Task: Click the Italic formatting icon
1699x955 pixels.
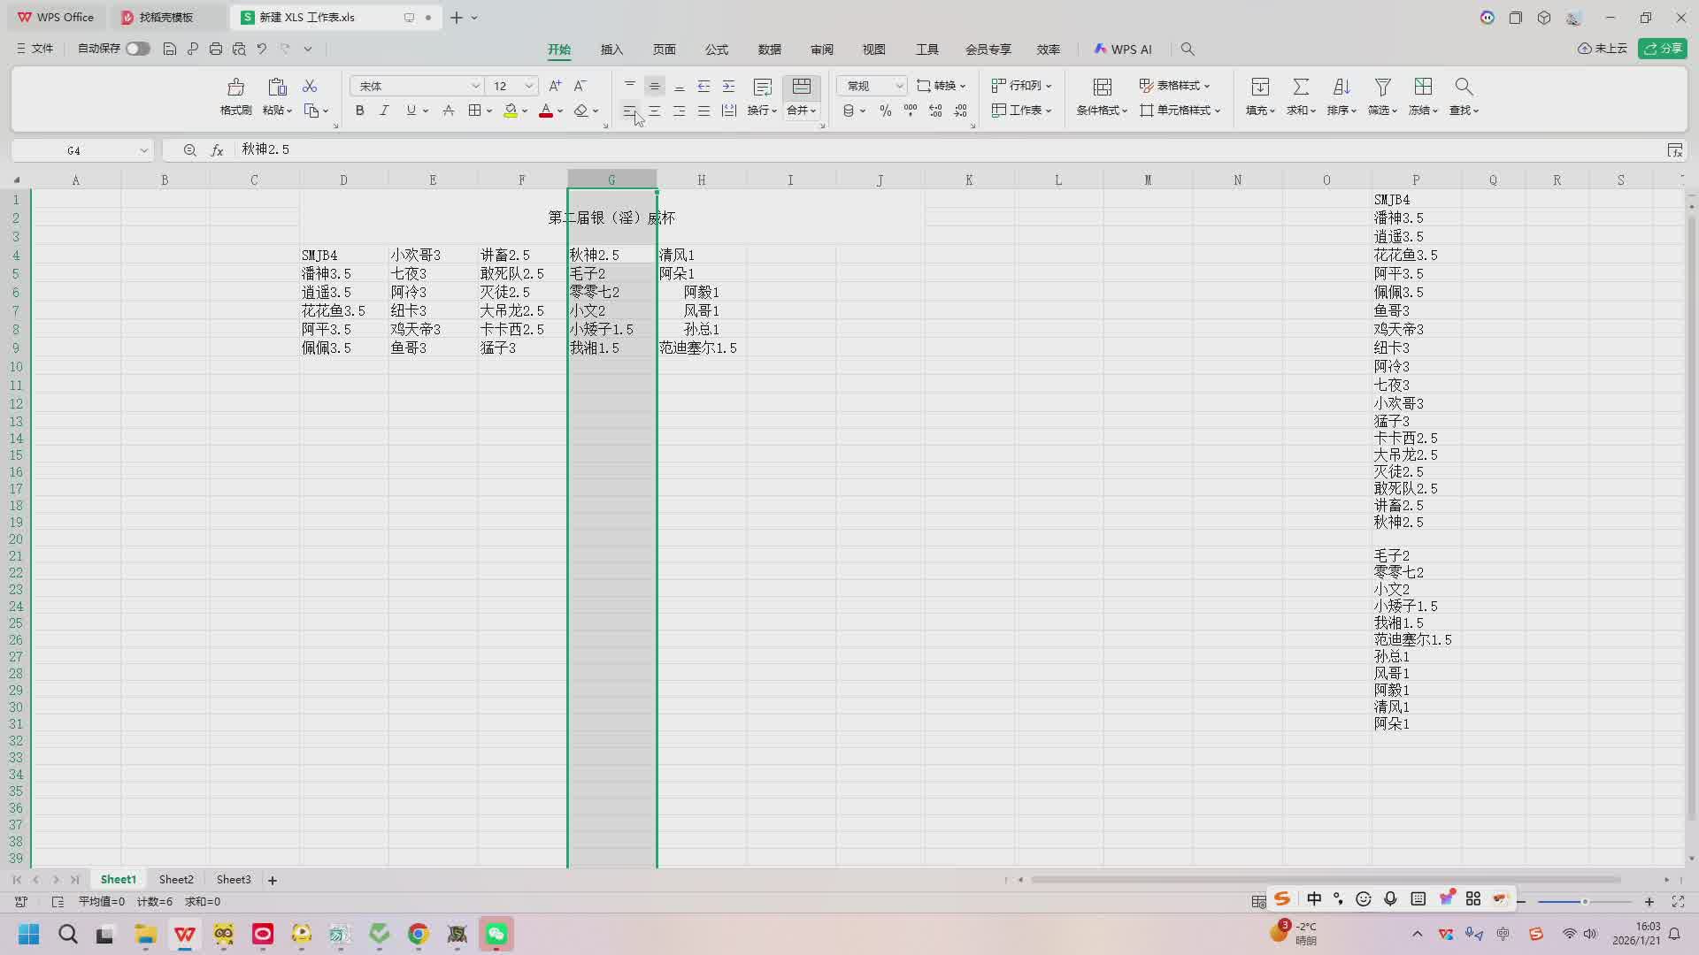Action: click(384, 111)
